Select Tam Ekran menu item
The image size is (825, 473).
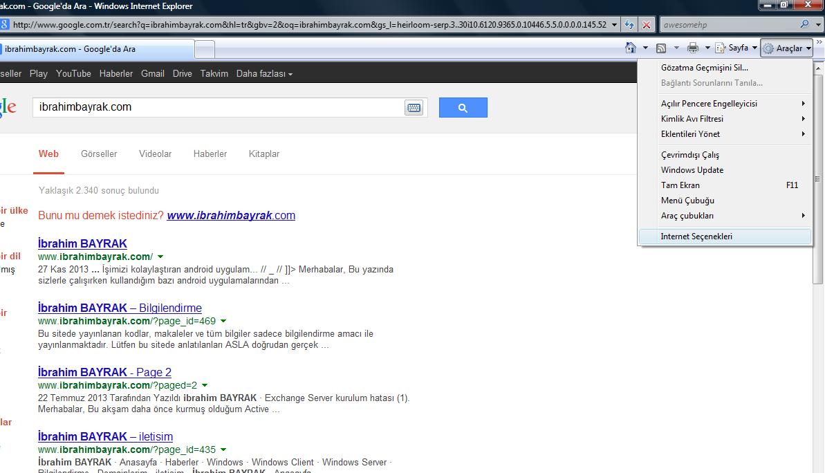pos(725,185)
